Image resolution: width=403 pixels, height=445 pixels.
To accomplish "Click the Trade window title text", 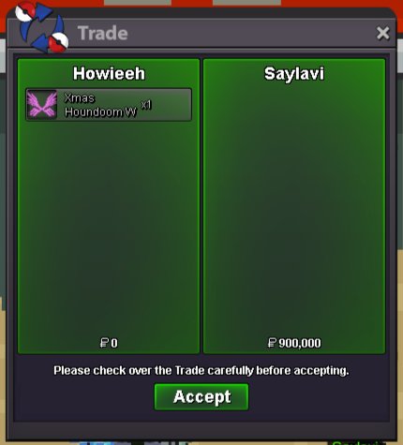I will tap(103, 33).
